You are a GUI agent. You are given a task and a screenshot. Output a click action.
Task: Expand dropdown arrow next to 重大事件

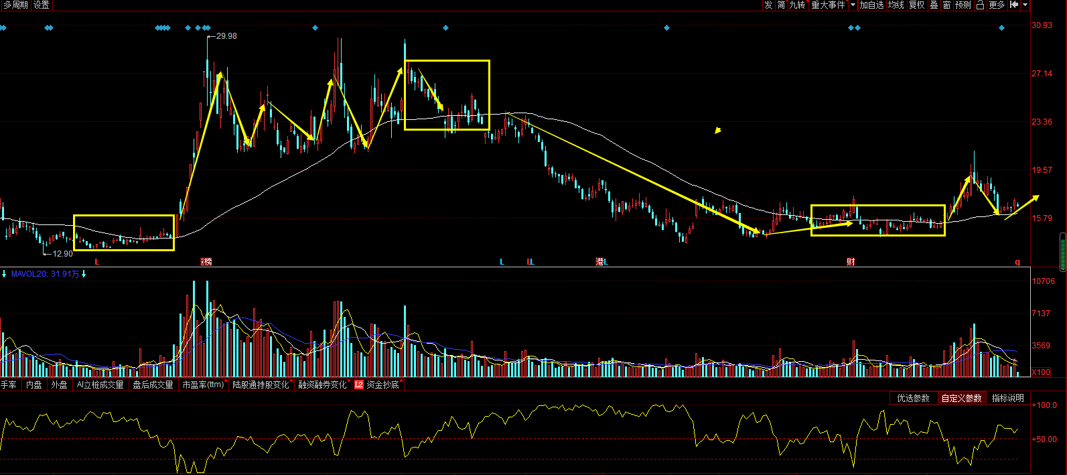pos(853,5)
